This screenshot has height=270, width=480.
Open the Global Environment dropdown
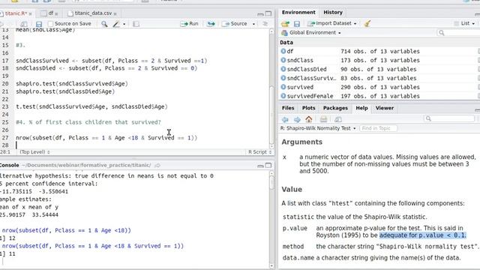point(311,32)
